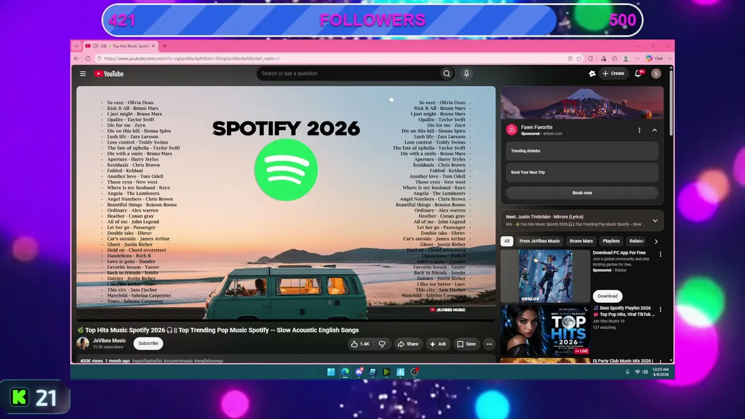Go to YouTube home via the logo

click(109, 74)
